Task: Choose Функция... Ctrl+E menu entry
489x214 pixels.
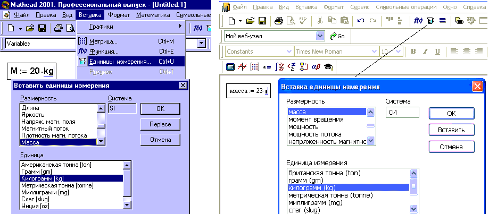Action: pos(131,52)
